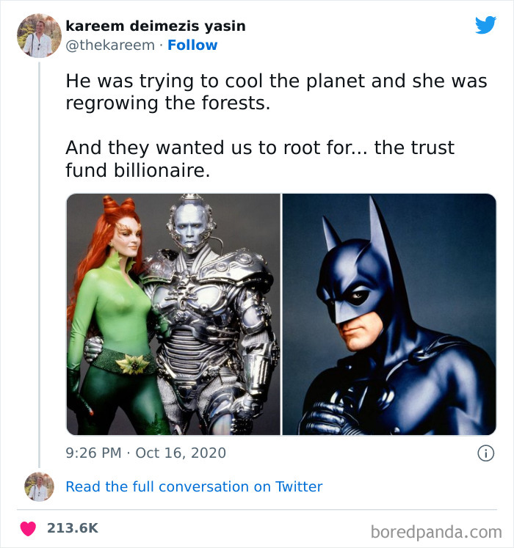
Task: Open the Poison Ivy and Mr. Freeze image
Action: (173, 314)
